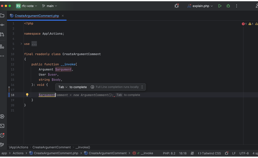Screen dimensions: 258x158
Task: Open the Structure tool window
Action: click(2, 47)
